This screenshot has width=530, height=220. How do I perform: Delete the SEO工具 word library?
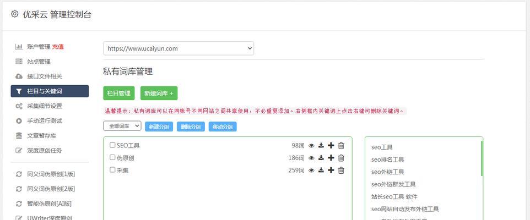click(341, 145)
